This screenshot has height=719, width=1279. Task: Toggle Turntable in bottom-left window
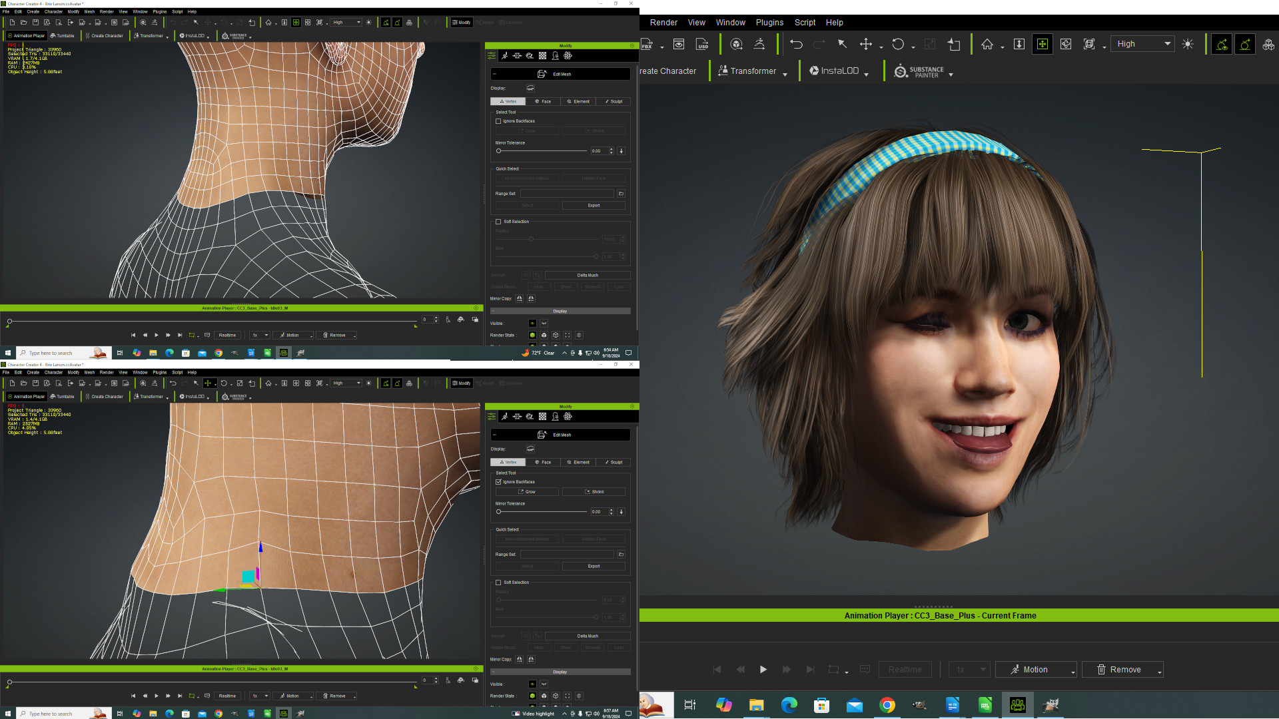[63, 397]
